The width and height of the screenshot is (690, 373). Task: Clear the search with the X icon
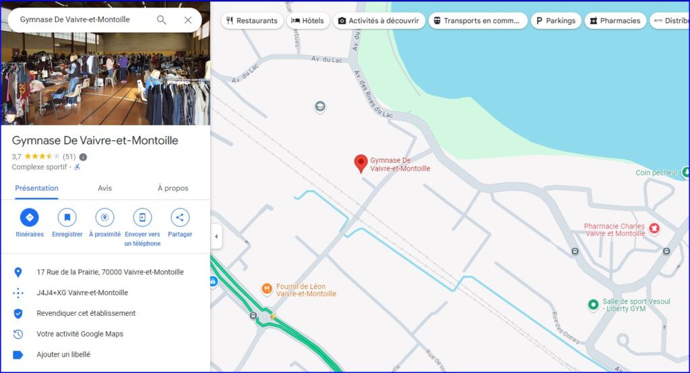click(188, 19)
